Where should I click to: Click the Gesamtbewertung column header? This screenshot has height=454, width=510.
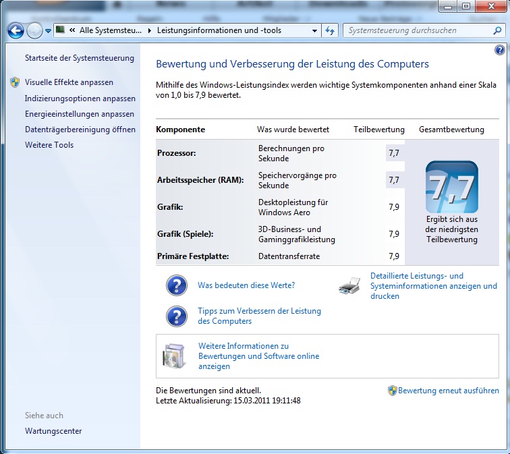pyautogui.click(x=451, y=130)
